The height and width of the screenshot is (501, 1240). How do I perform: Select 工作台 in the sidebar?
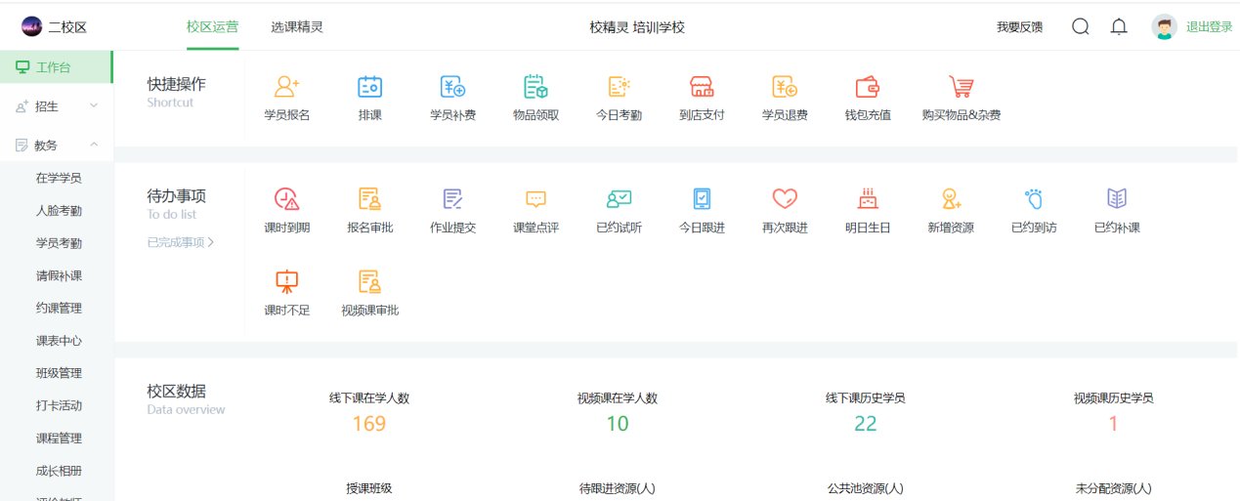coord(57,67)
